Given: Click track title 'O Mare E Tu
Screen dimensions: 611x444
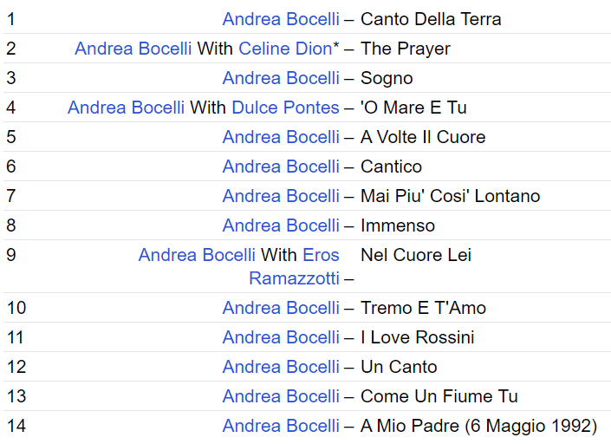Looking at the screenshot, I should (413, 108).
